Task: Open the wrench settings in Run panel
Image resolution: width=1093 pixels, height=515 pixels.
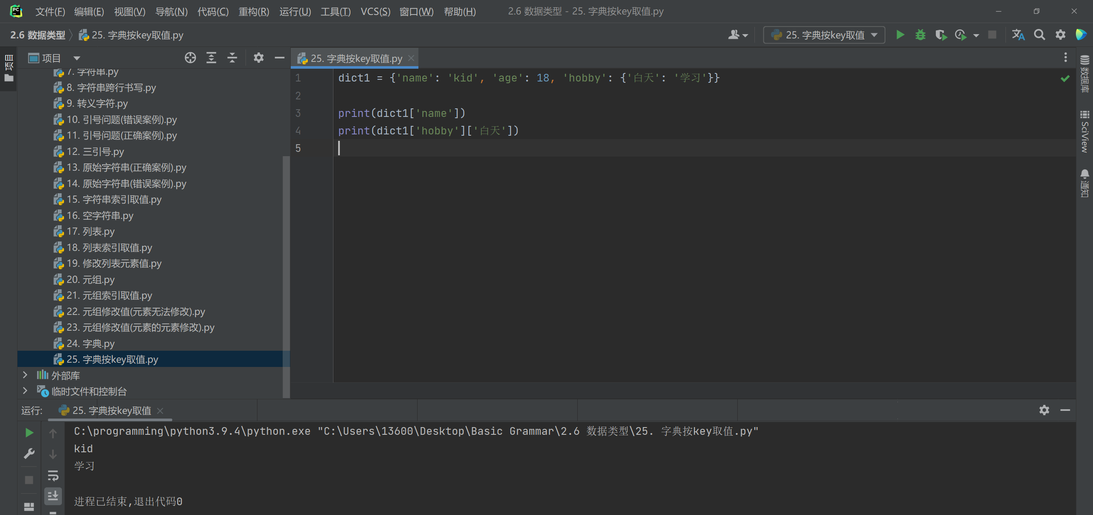Action: 29,454
